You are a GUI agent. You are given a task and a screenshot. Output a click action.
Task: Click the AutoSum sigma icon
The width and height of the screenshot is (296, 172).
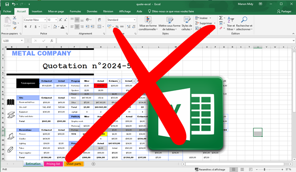tap(221, 18)
